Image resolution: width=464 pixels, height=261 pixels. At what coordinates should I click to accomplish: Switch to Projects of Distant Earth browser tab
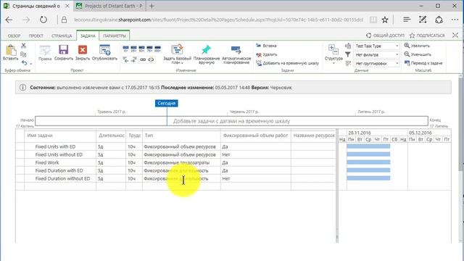[x=109, y=6]
